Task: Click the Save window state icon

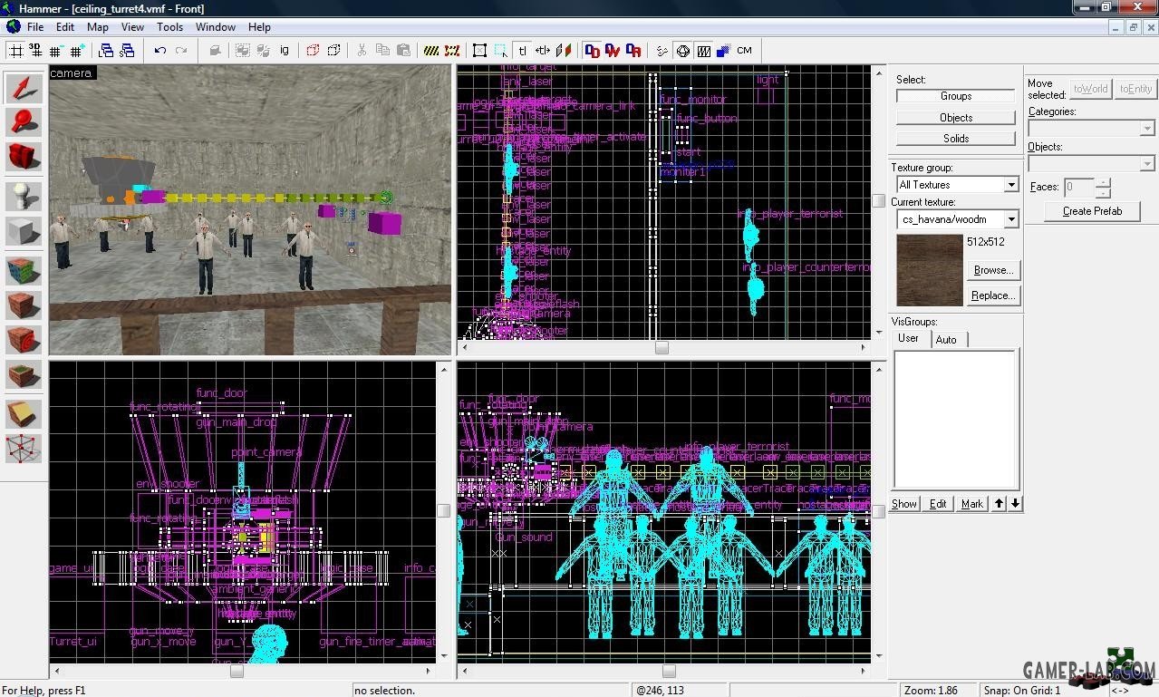Action: click(127, 51)
